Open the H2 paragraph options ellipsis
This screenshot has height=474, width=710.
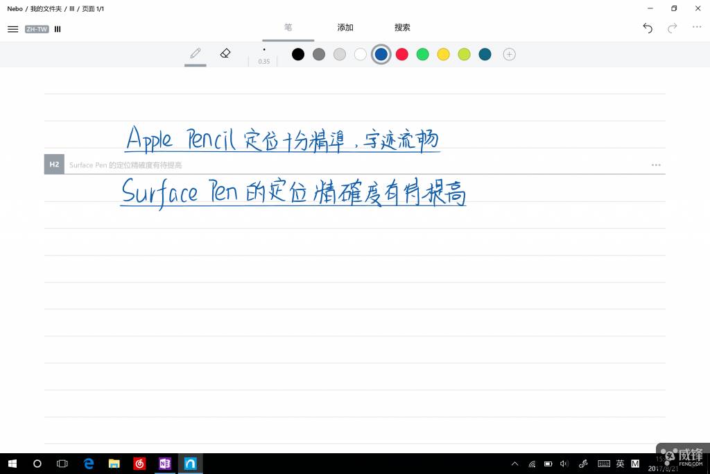point(656,165)
